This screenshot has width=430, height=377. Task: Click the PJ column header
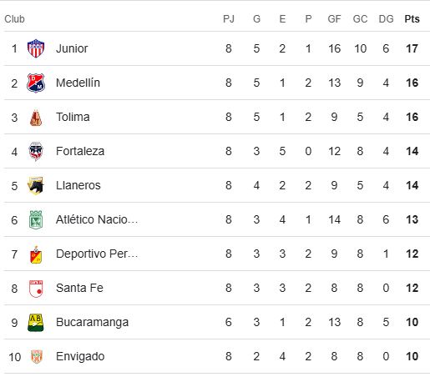pos(229,19)
